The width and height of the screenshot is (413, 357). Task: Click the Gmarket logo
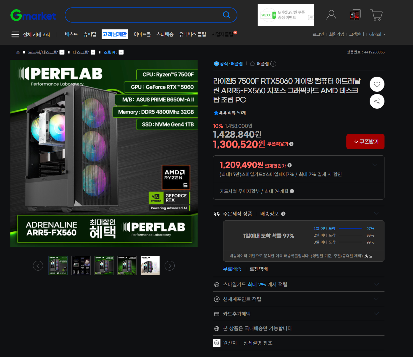pos(33,15)
